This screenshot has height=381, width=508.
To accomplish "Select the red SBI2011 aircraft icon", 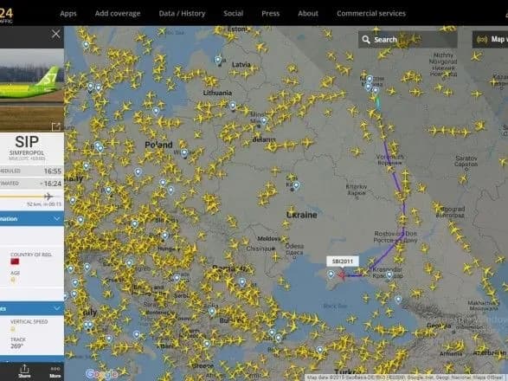I will coord(342,275).
